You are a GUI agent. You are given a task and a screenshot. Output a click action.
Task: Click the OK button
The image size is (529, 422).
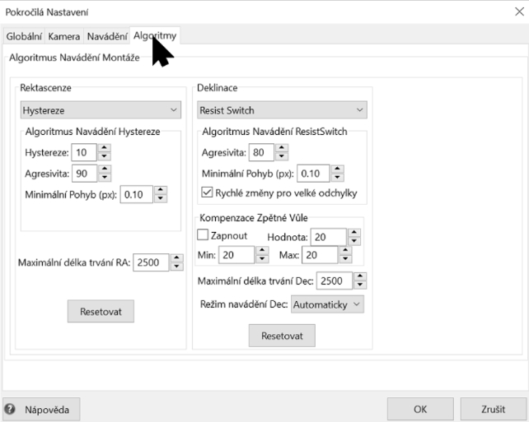point(420,409)
